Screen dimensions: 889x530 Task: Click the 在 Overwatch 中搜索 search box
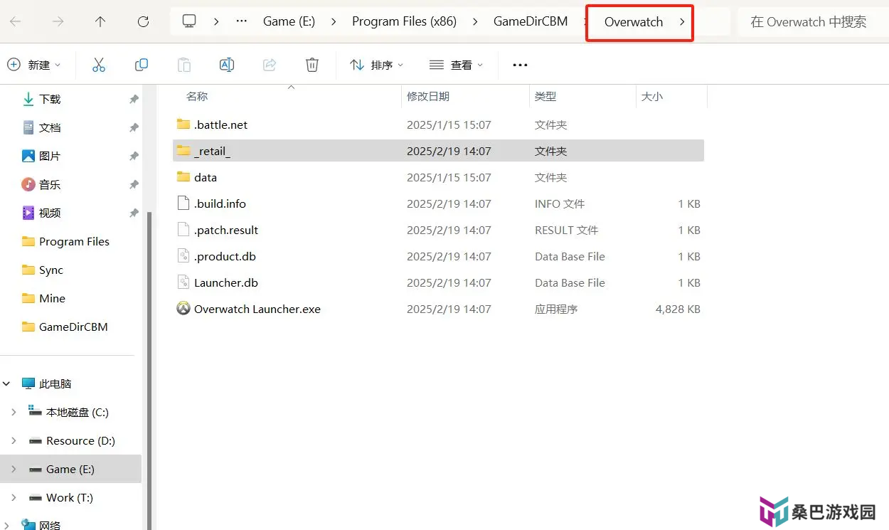[x=812, y=21]
